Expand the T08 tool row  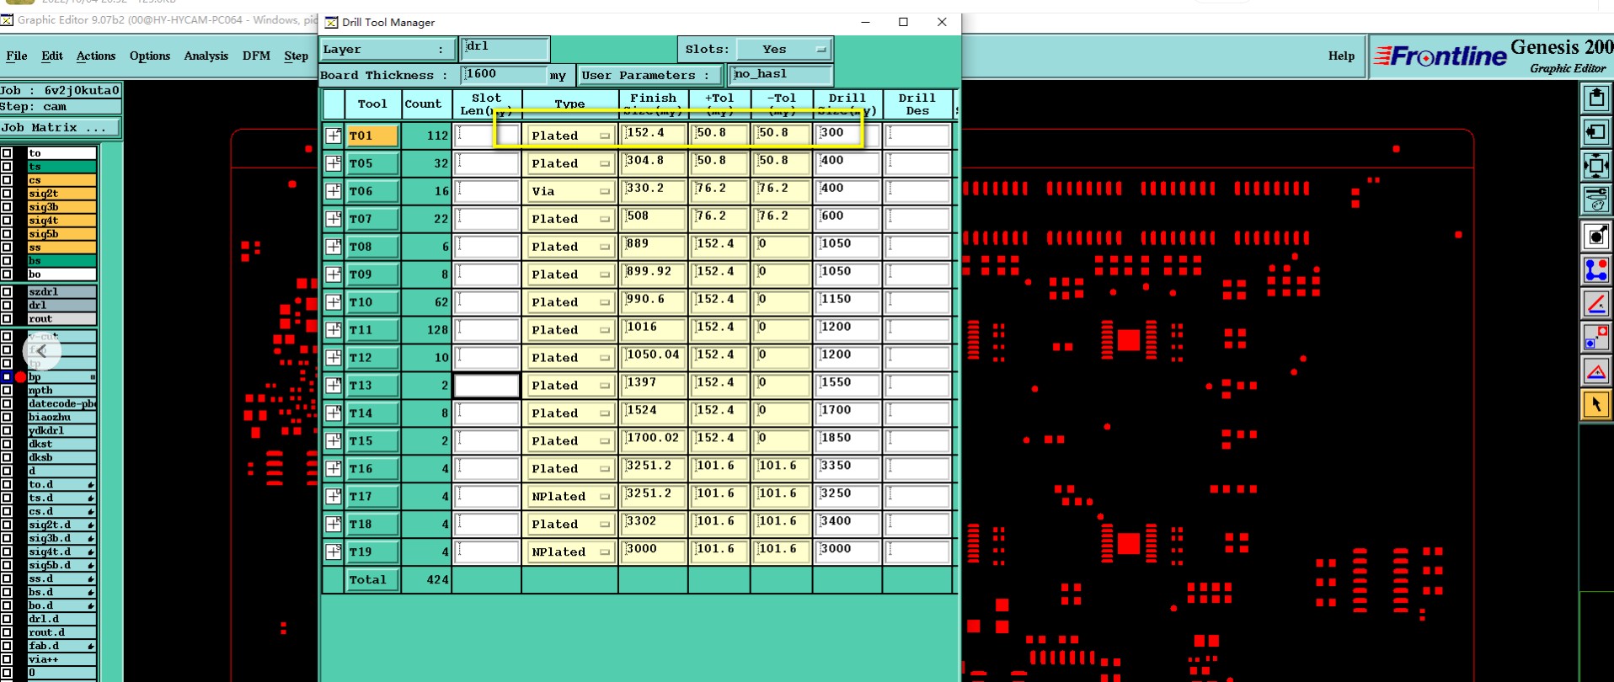[x=334, y=247]
